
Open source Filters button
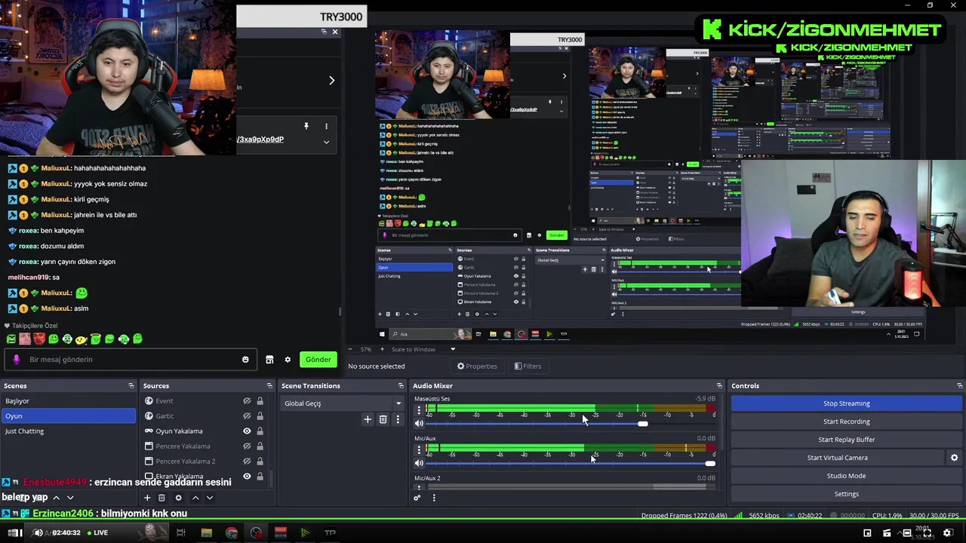[528, 367]
